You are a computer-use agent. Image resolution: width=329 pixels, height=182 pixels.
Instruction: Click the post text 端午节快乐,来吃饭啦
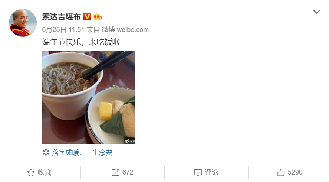click(x=81, y=42)
